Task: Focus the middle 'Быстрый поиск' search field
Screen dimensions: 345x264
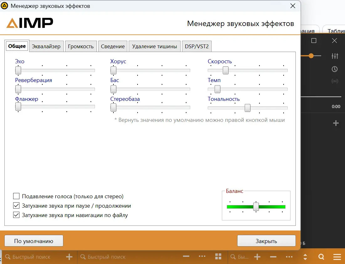Action: tap(130, 257)
